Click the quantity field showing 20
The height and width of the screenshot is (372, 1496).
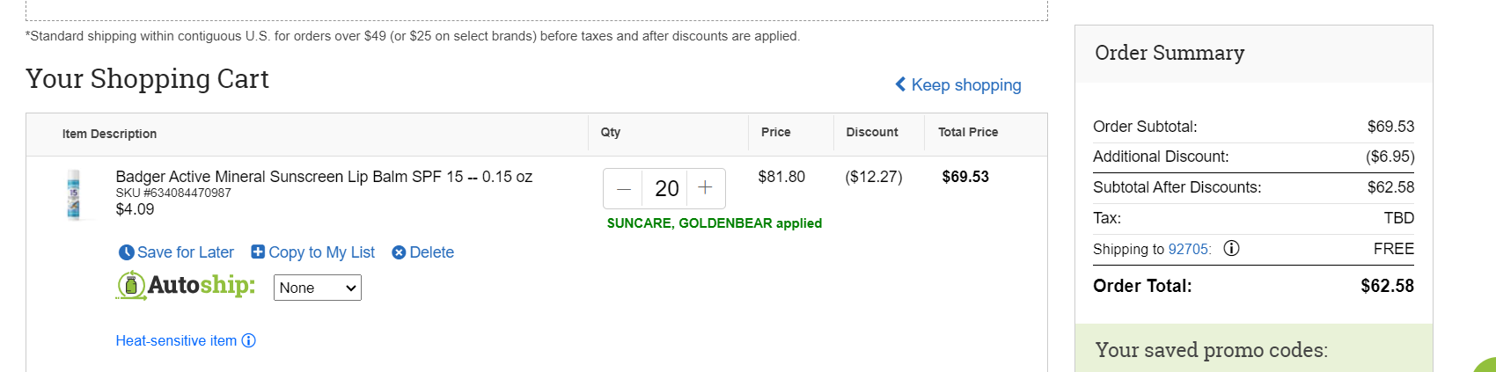[x=666, y=188]
